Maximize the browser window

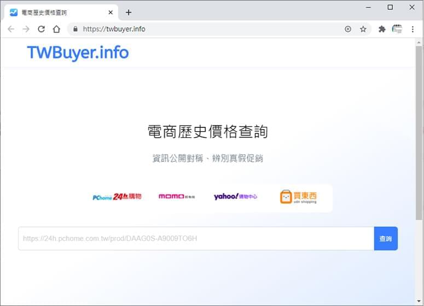(390, 7)
